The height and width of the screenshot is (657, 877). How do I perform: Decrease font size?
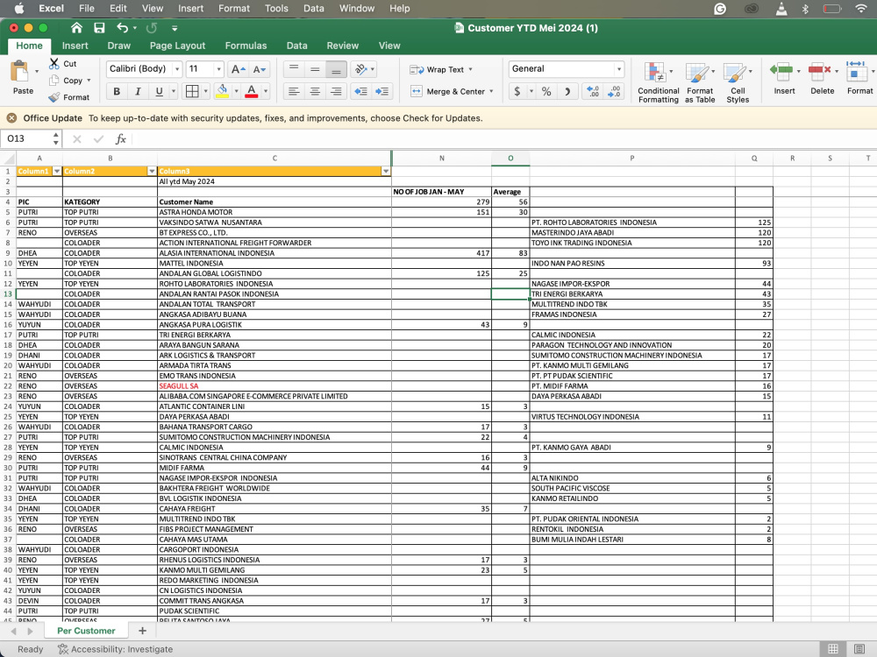pos(260,69)
